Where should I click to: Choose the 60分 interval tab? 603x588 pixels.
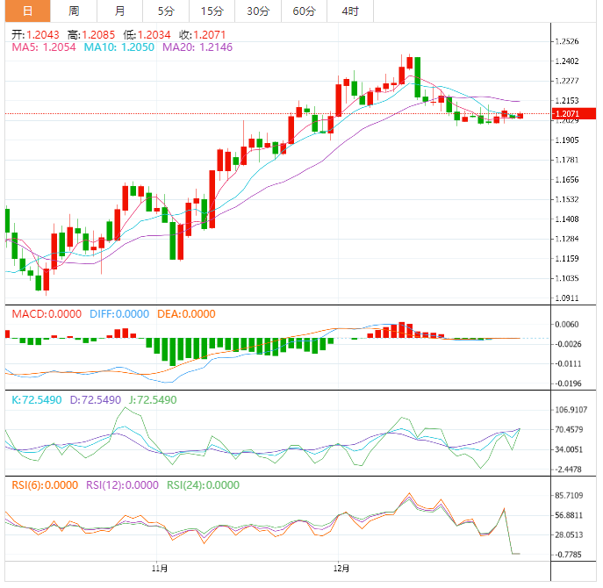304,11
